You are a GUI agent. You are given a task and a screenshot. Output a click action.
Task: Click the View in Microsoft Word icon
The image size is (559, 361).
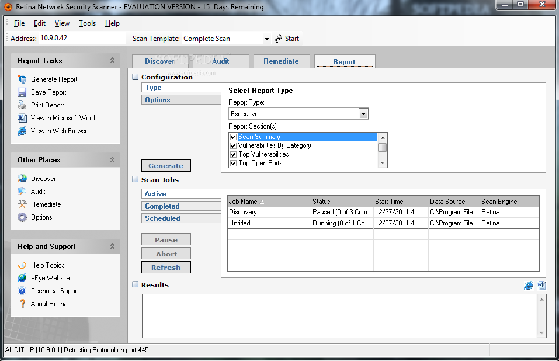[x=22, y=117]
